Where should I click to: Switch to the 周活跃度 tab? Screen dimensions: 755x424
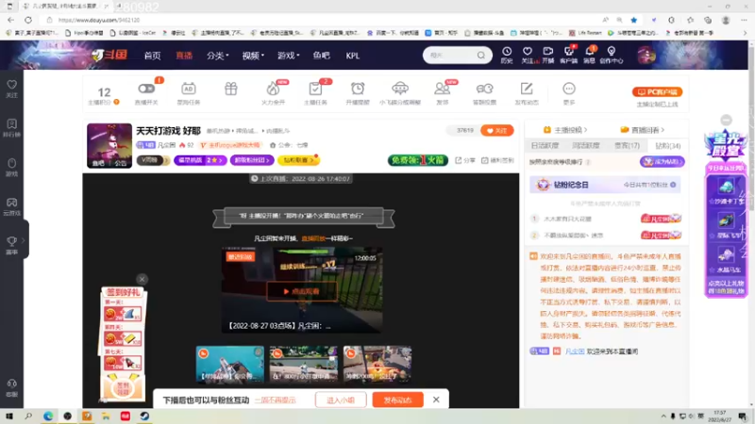pos(585,145)
